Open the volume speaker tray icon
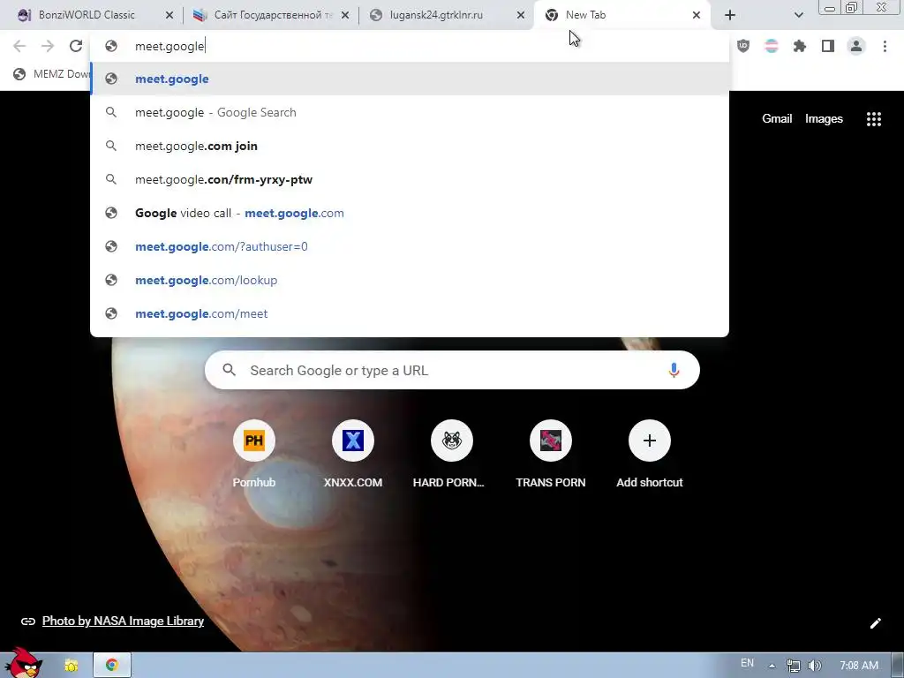Viewport: 904px width, 678px height. pos(815,666)
